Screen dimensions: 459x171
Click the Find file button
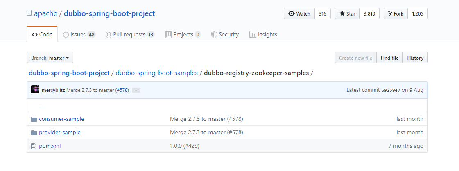[x=390, y=58]
